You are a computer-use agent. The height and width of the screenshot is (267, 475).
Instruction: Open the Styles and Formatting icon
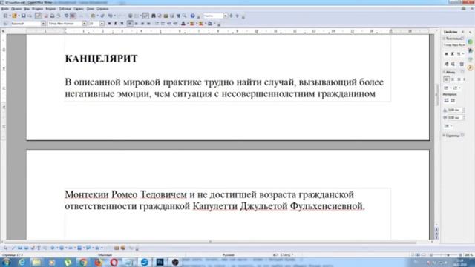coord(5,24)
